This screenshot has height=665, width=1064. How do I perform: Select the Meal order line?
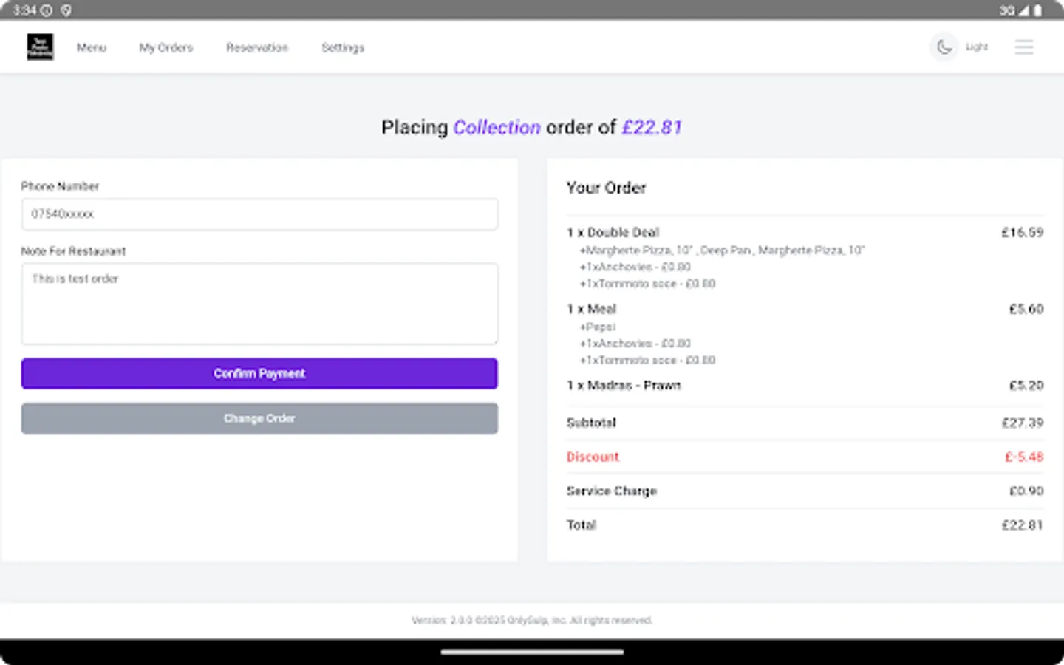tap(601, 309)
